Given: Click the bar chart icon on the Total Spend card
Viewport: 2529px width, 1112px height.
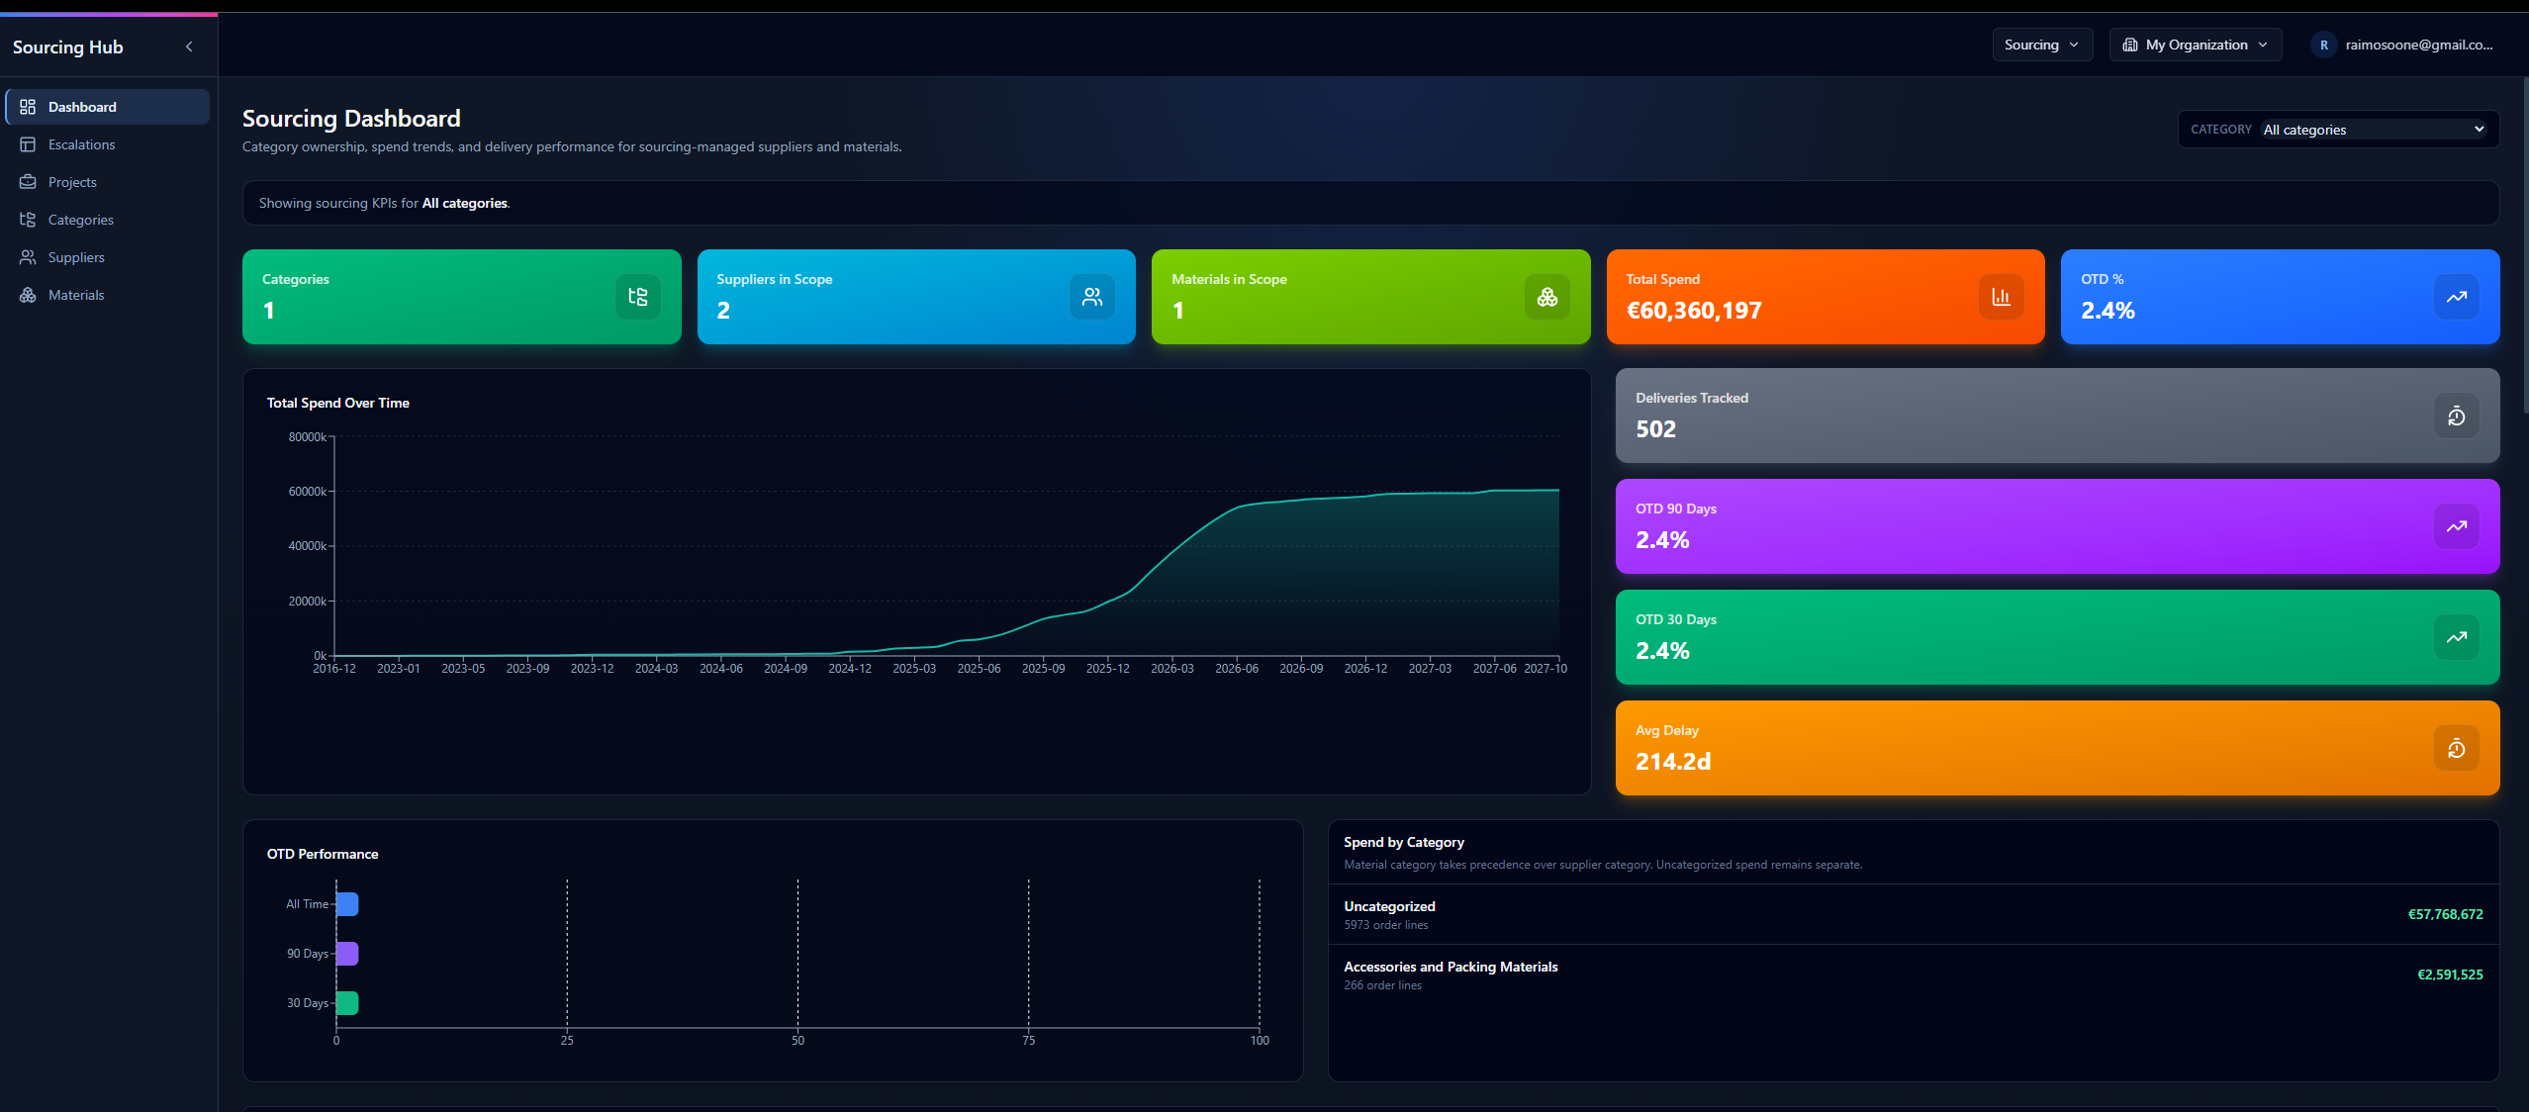Looking at the screenshot, I should pos(2000,296).
